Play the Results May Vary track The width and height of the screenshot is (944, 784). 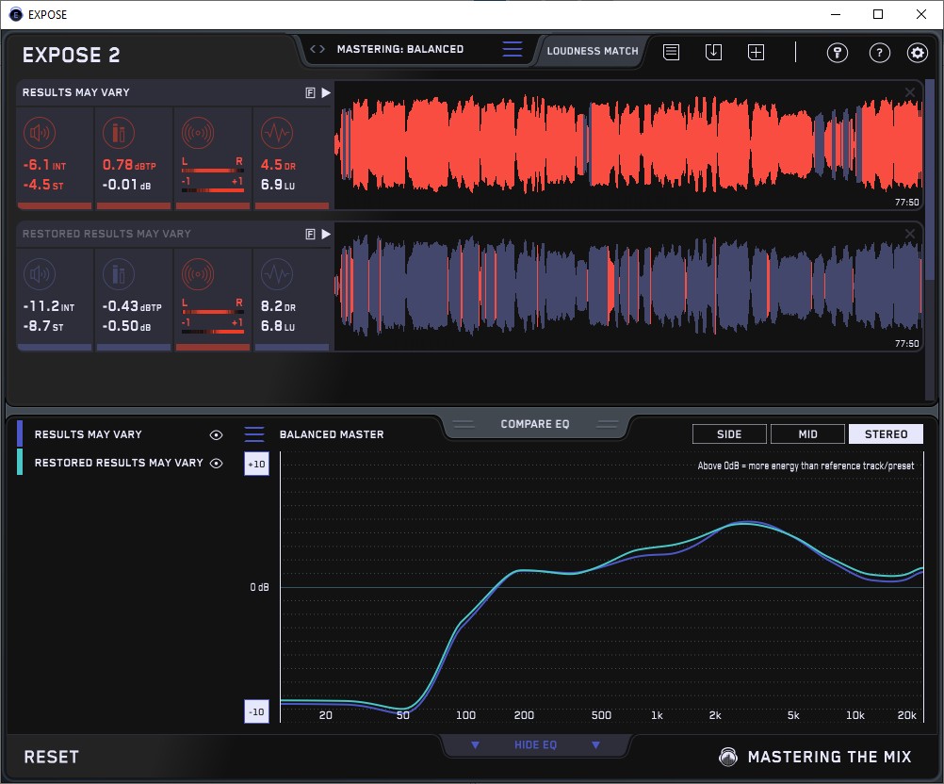tap(326, 93)
